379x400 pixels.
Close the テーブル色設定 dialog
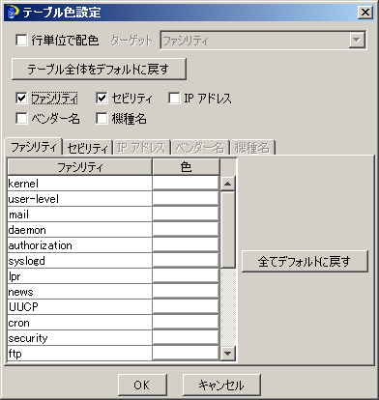pyautogui.click(x=365, y=13)
